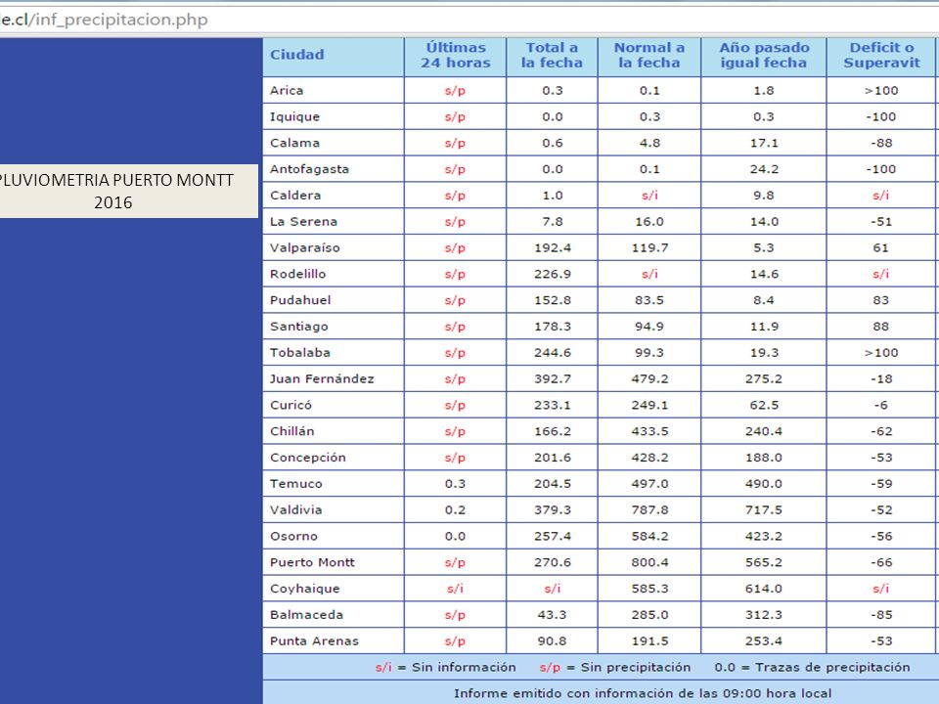Click Curicó normal value 249.1
Viewport: 939px width, 704px height.
(649, 405)
